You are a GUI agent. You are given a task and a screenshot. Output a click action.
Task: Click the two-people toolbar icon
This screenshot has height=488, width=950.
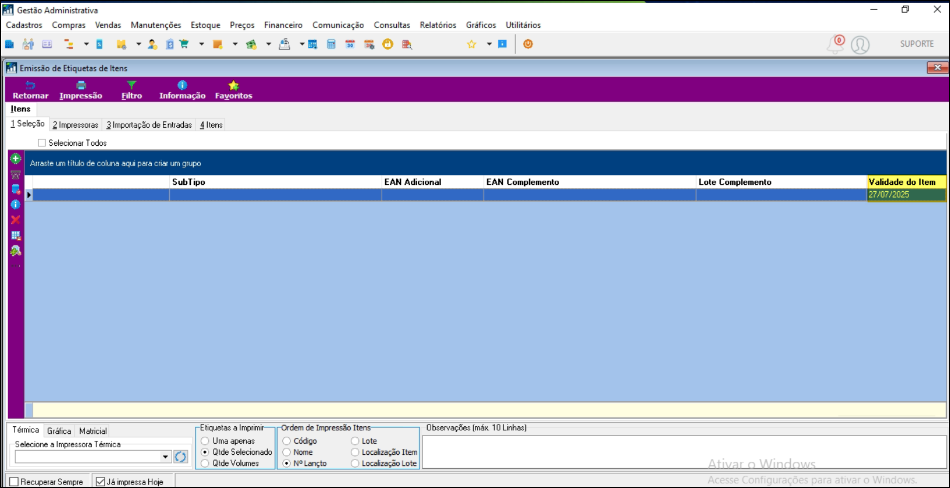pos(28,44)
